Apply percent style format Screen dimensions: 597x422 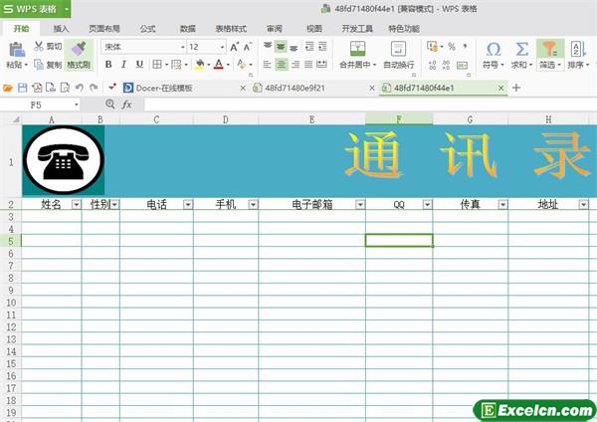452,47
